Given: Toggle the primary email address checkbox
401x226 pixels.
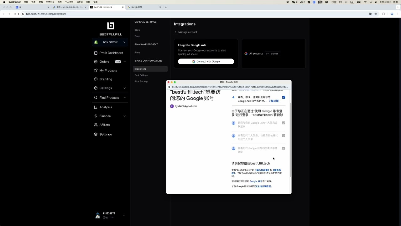Looking at the screenshot, I should 284,148.
